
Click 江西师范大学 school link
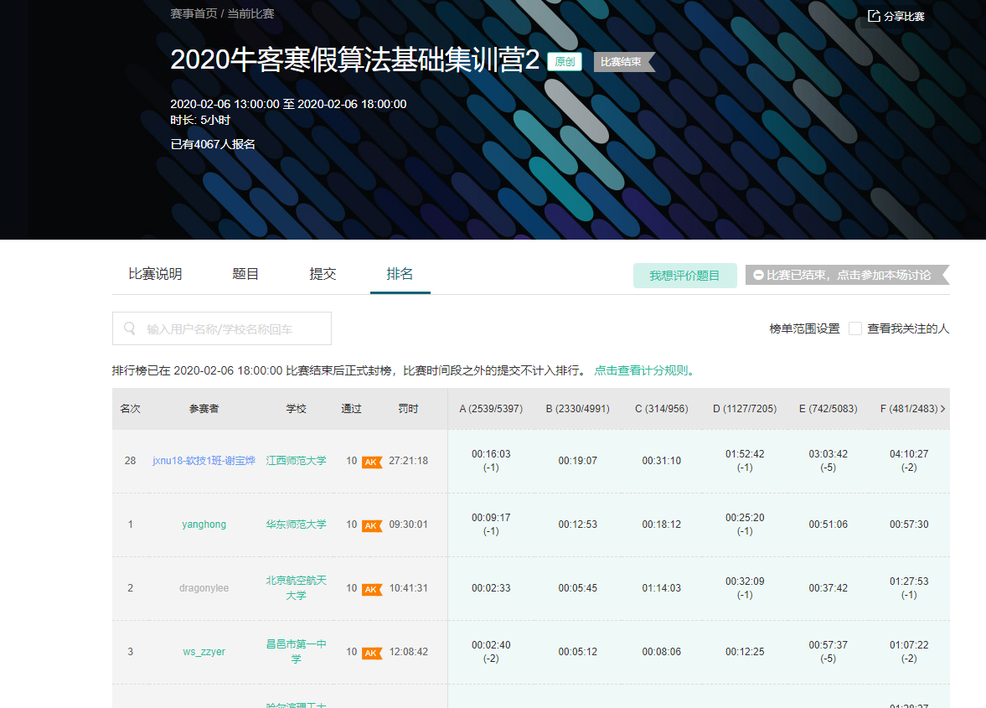coord(297,460)
